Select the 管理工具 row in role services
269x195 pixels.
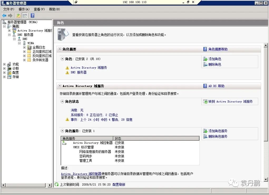[130, 161]
